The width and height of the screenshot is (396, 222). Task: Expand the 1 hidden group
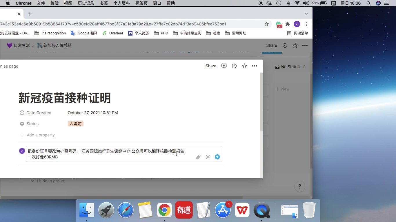click(48, 181)
